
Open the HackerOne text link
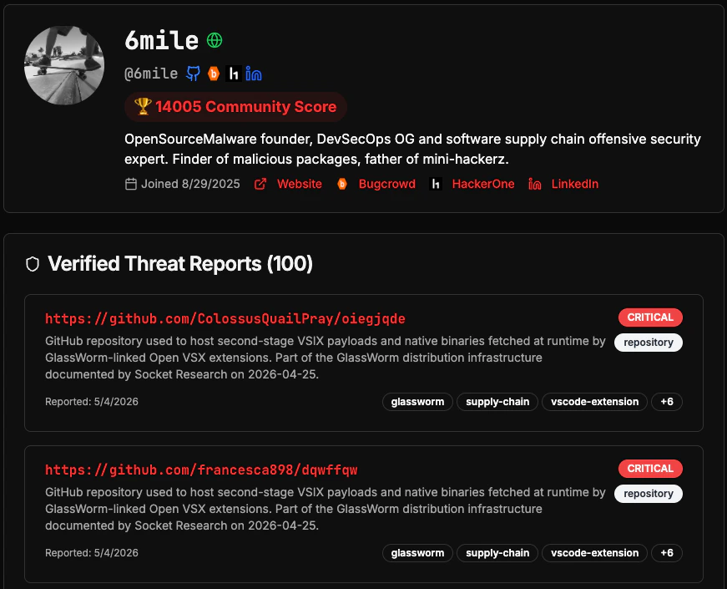coord(483,185)
